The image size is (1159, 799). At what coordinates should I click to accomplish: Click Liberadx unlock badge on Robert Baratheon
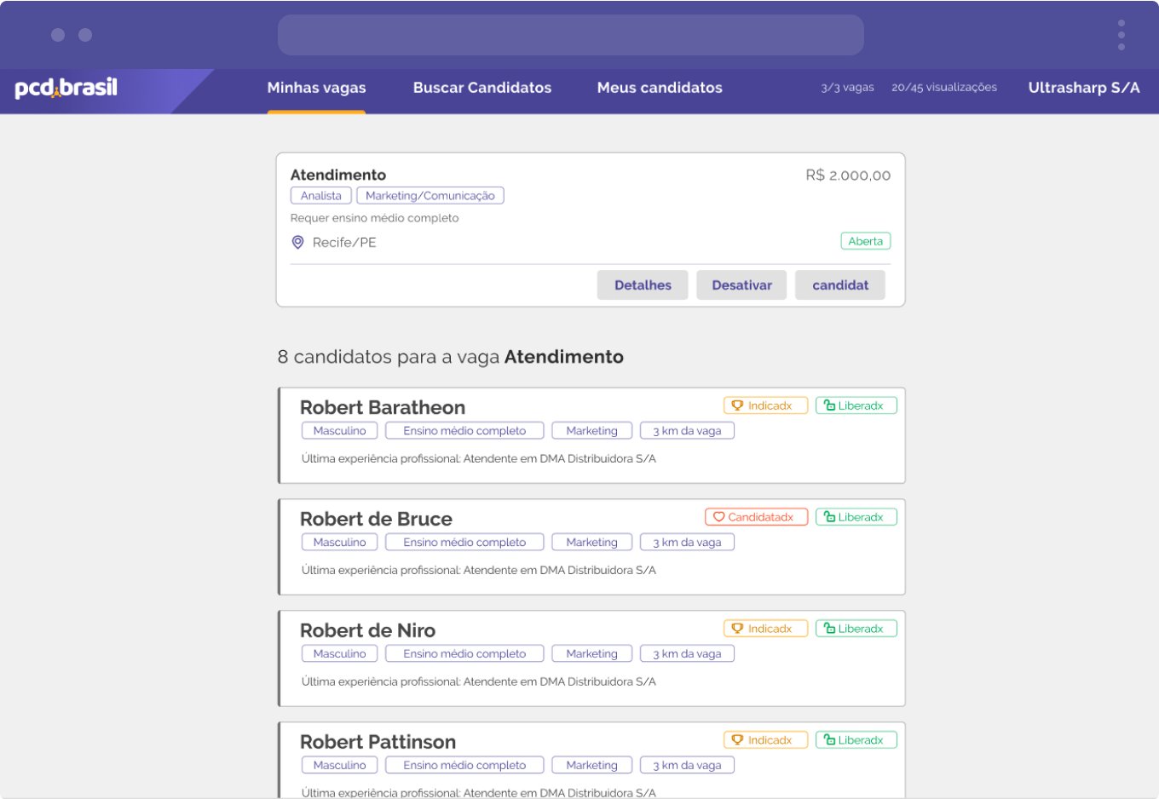point(856,406)
